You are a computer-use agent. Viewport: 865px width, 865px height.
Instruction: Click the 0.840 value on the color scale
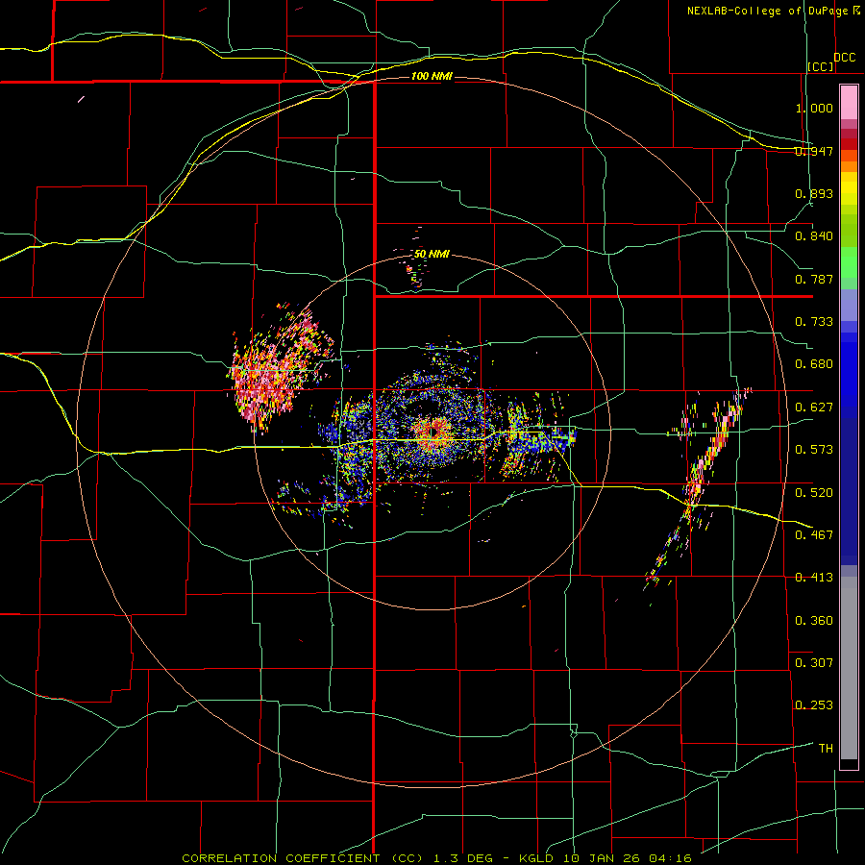(x=814, y=235)
